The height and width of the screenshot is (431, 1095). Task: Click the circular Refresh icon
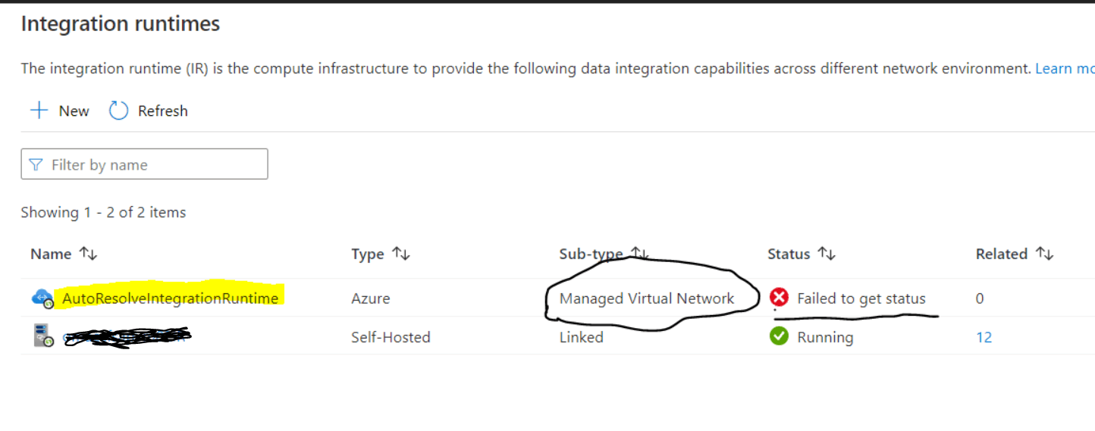(x=119, y=111)
